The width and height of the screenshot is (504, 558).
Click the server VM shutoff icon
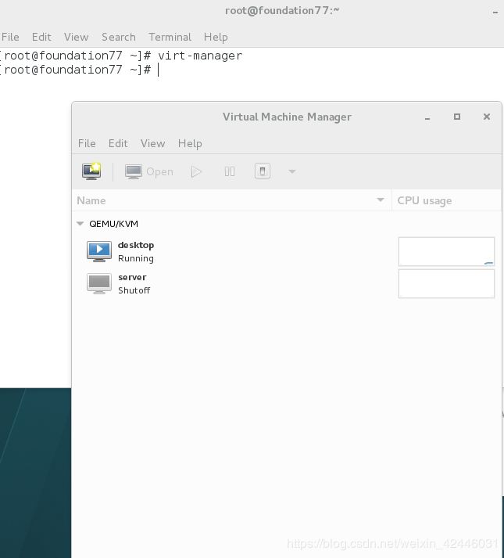tap(99, 283)
